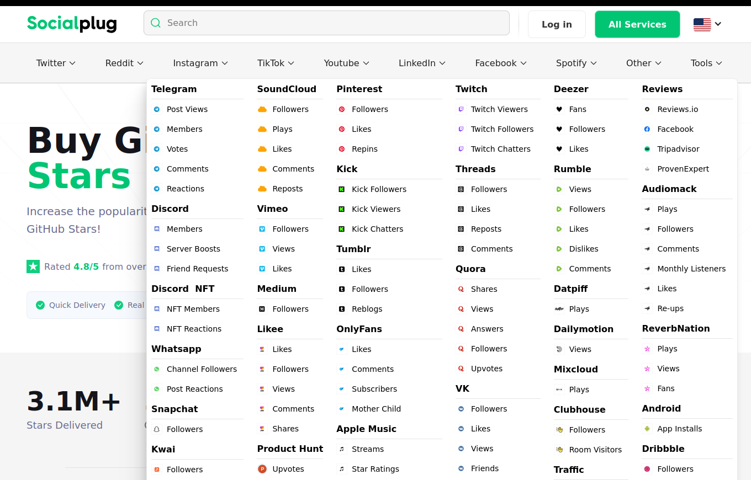Click the search magnifier icon
Image resolution: width=751 pixels, height=480 pixels.
pos(156,23)
